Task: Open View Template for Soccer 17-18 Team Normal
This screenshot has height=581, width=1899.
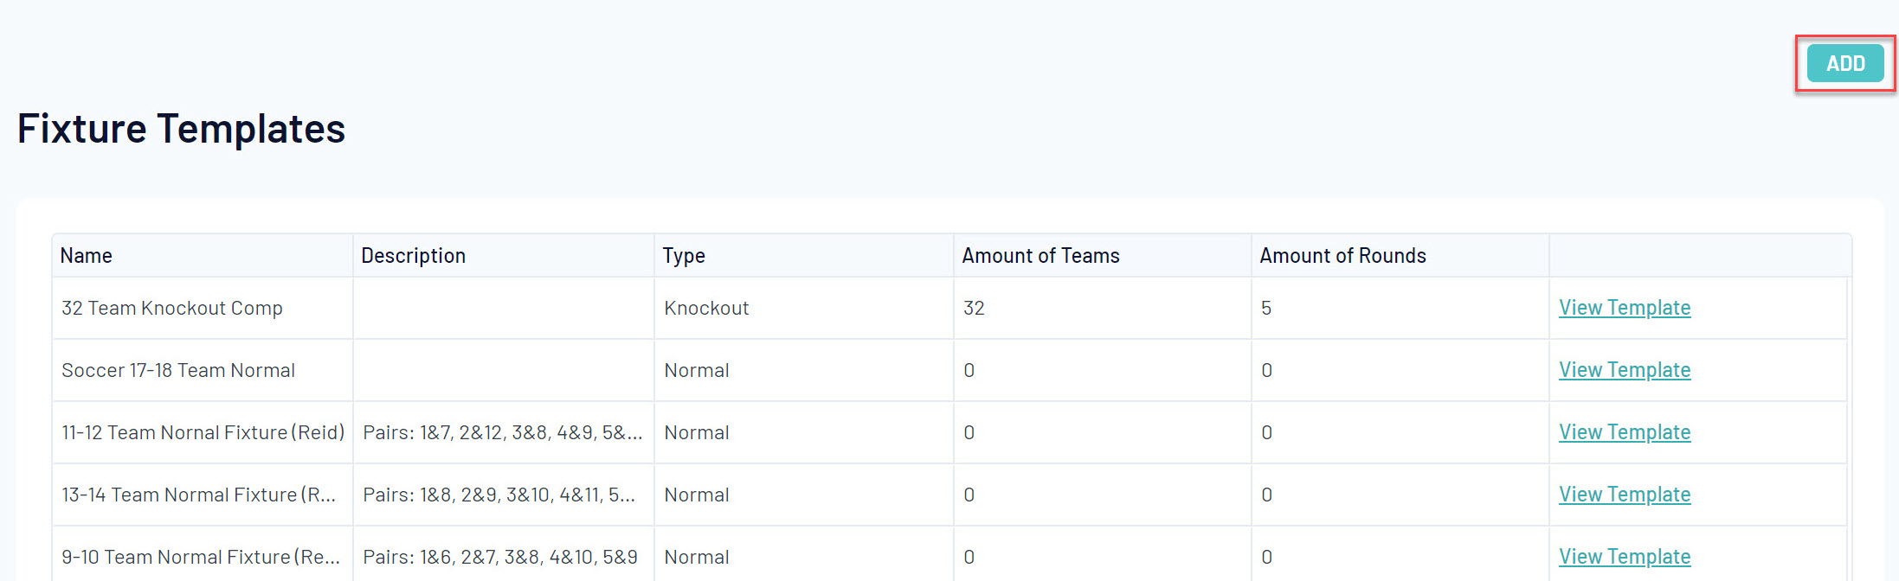Action: pyautogui.click(x=1624, y=370)
